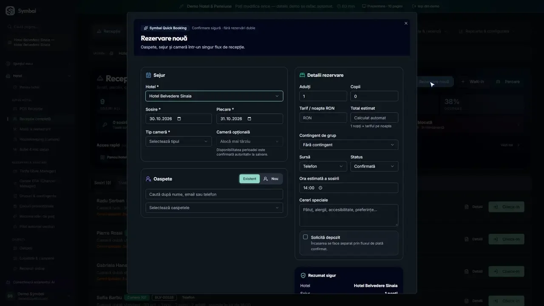Open Sosire date picker calendar icon
The width and height of the screenshot is (544, 306).
[x=179, y=119]
